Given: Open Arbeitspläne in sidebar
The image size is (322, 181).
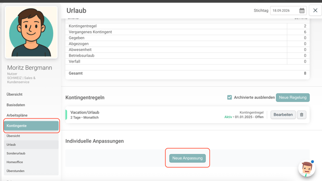Looking at the screenshot, I should 17,116.
